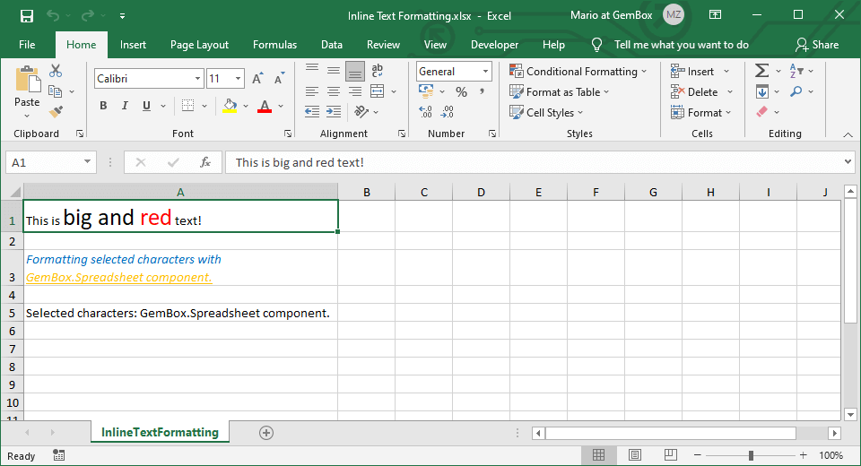Add a new sheet with plus button
The width and height of the screenshot is (861, 466).
[x=265, y=433]
